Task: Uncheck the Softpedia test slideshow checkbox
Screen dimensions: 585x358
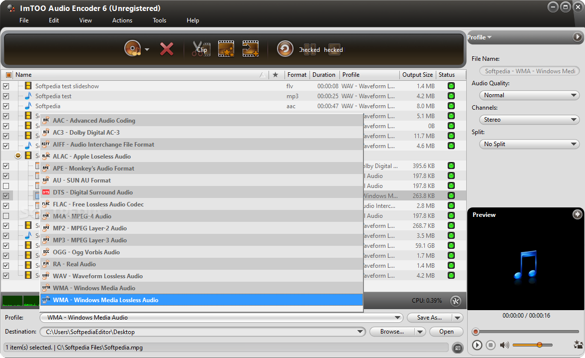Action: tap(6, 86)
